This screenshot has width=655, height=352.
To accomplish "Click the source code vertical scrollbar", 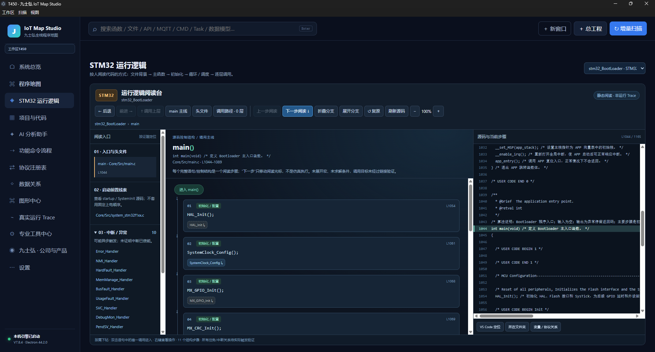I will pyautogui.click(x=642, y=229).
